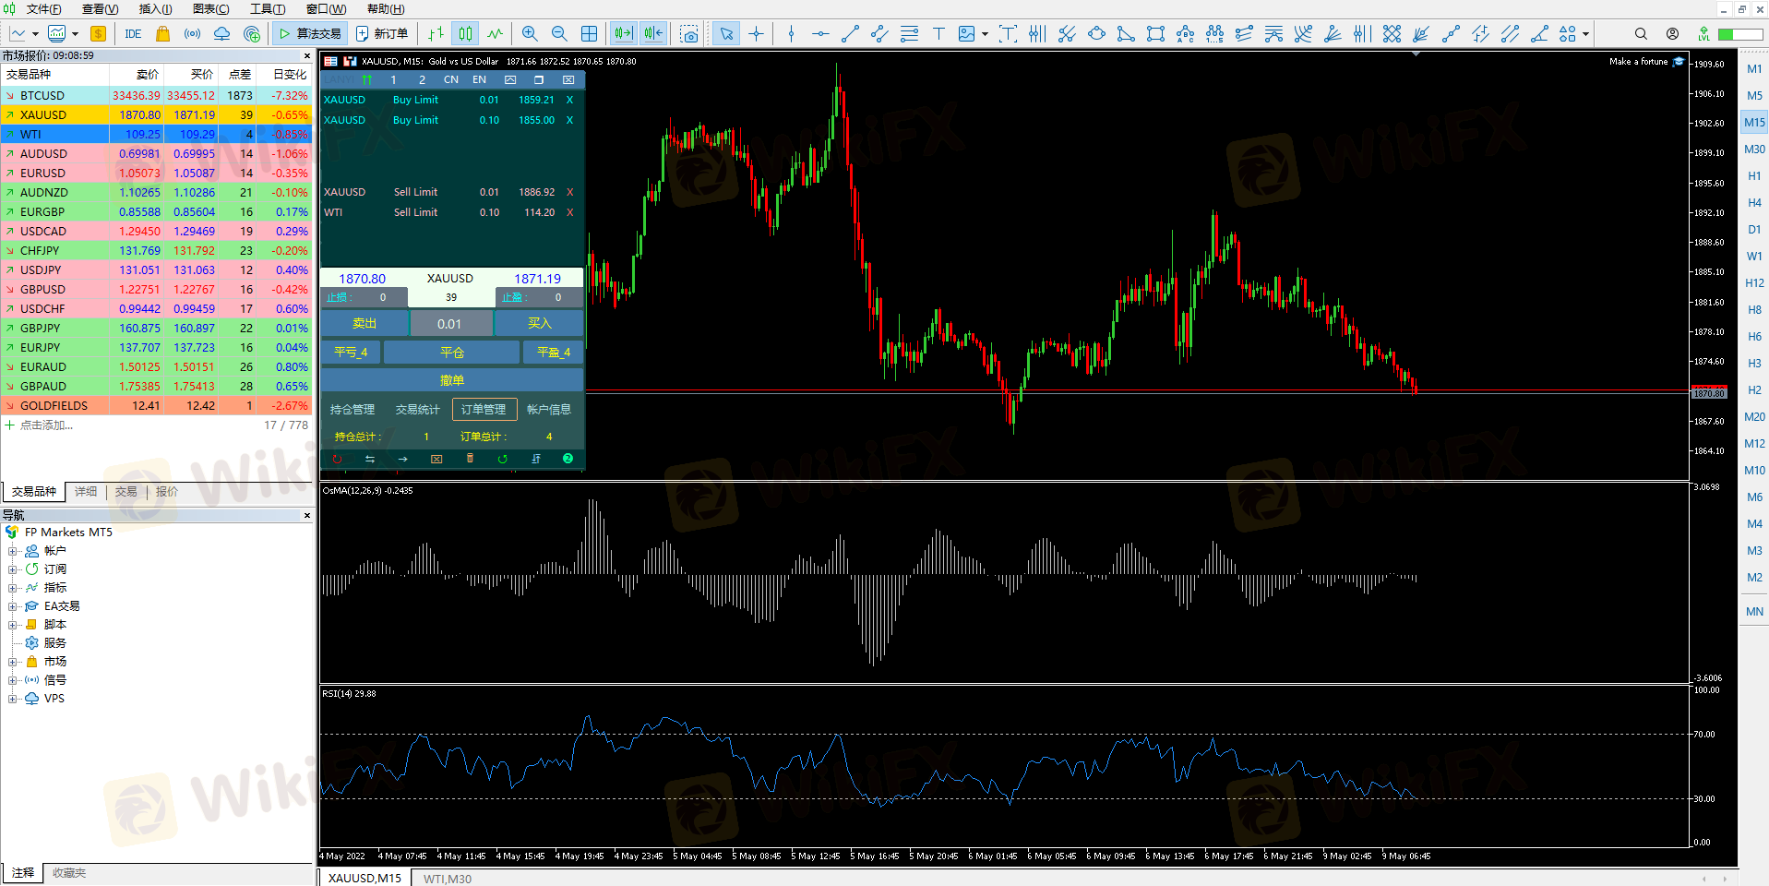Screen dimensions: 1769x886
Task: Toggle candlestick chart display mode
Action: pyautogui.click(x=466, y=34)
